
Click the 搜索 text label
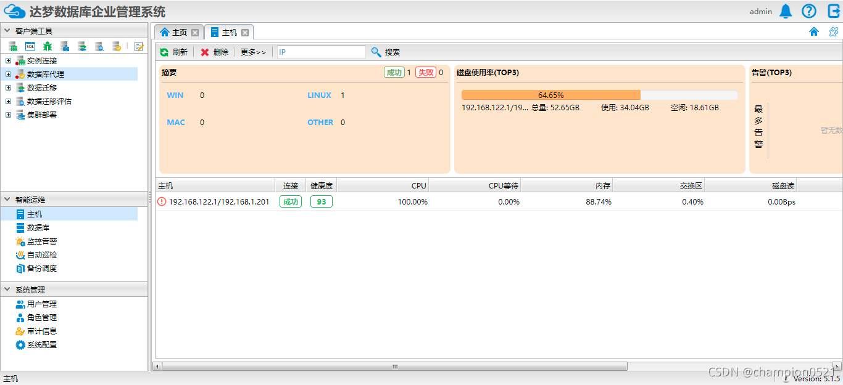point(392,52)
